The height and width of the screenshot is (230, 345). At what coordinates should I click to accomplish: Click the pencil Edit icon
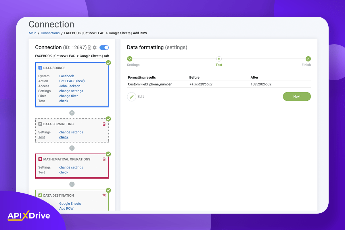pos(132,97)
